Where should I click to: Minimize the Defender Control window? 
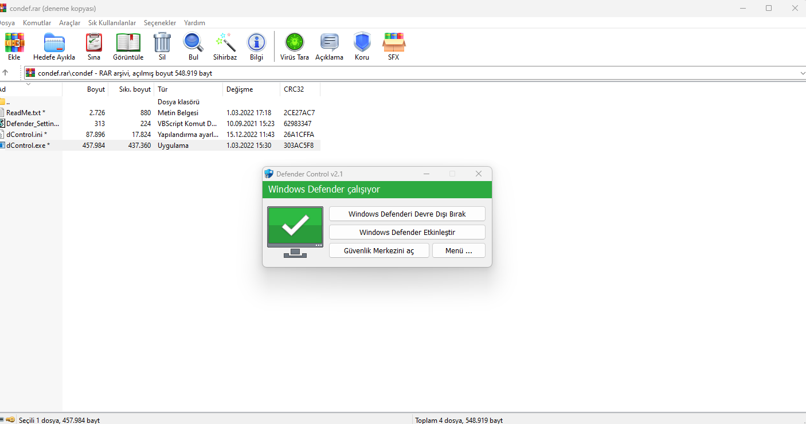coord(427,174)
